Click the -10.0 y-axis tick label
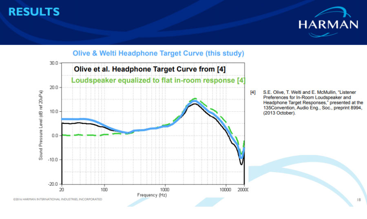 pos(53,160)
